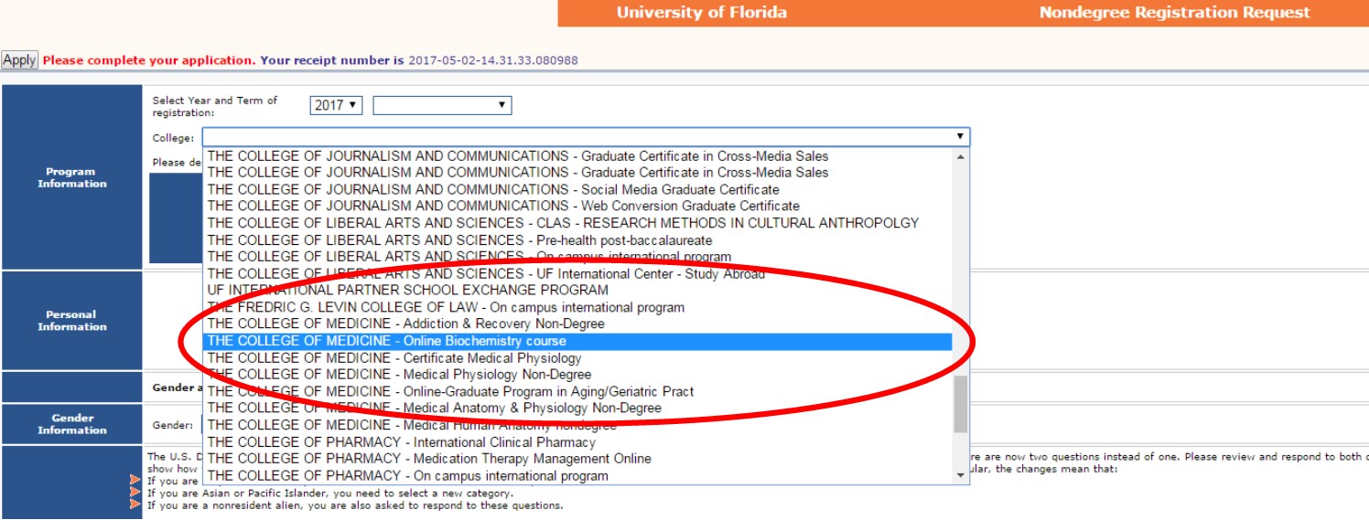Select Social Media Graduate Certificate option

[577, 189]
